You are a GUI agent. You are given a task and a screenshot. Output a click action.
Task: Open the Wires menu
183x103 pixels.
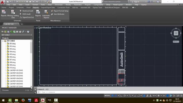click(x=108, y=5)
